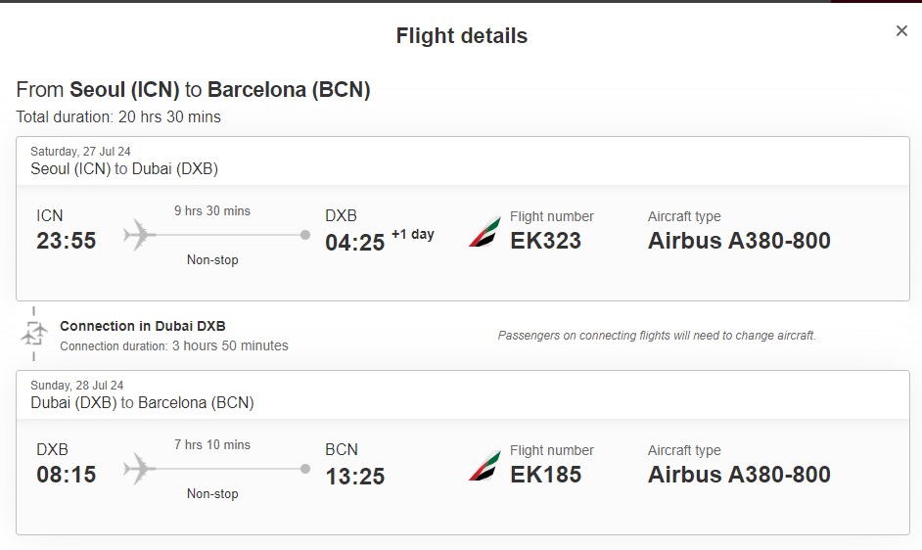This screenshot has width=922, height=550.
Task: Click the Dubai (DXB) to Barcelona (BCN) header
Action: point(142,403)
